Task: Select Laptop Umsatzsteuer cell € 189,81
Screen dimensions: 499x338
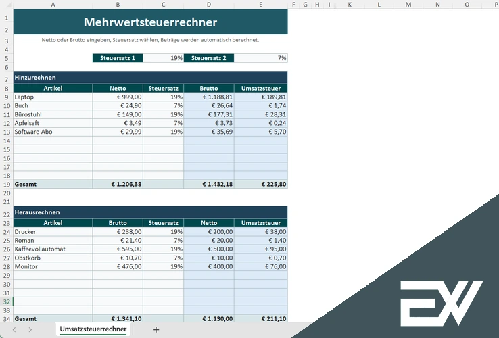Action: pos(260,97)
